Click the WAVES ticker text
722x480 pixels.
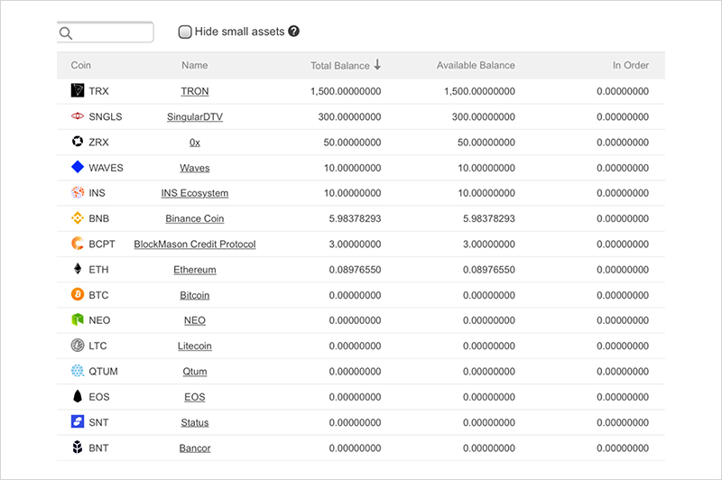(x=106, y=168)
